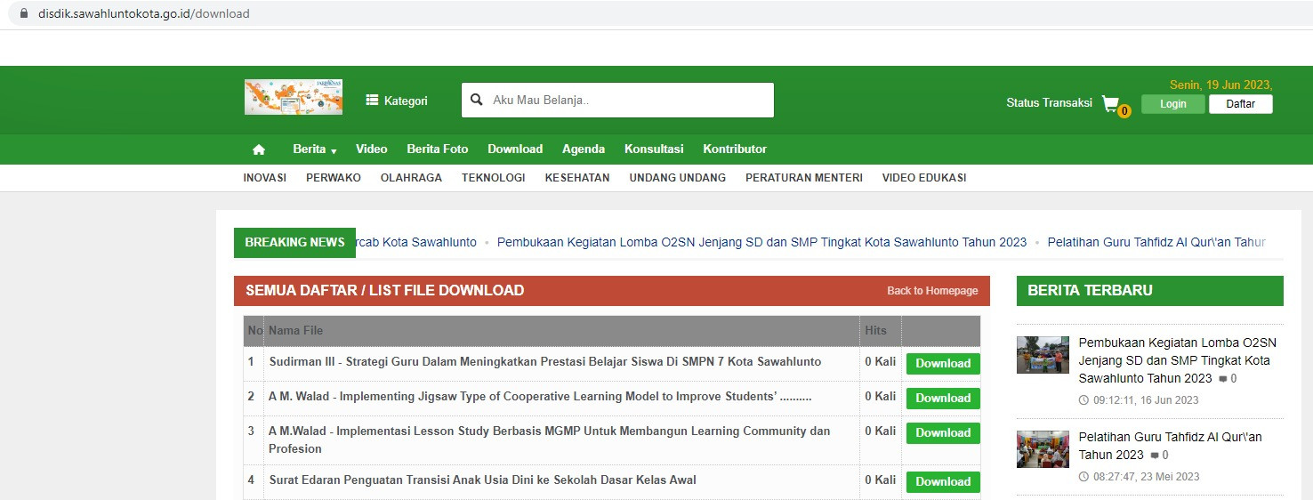The image size is (1313, 500).
Task: Expand the Berita dropdown menu
Action: 315,149
